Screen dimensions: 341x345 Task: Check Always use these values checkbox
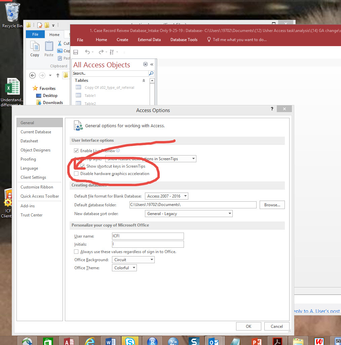(76, 252)
